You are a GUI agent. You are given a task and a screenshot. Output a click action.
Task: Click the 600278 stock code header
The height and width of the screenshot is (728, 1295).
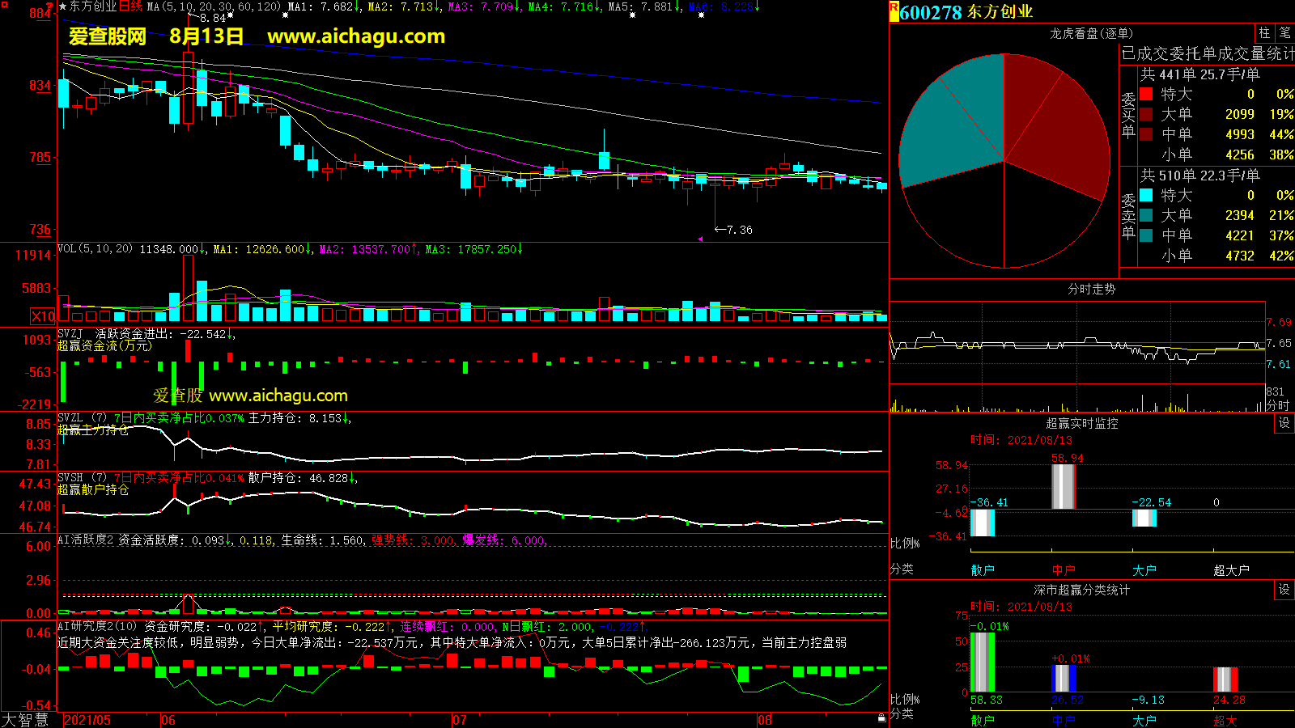coord(931,12)
